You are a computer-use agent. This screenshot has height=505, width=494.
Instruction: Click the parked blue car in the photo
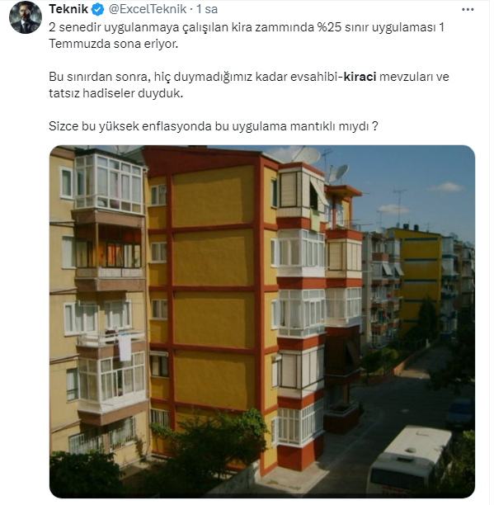tap(460, 413)
